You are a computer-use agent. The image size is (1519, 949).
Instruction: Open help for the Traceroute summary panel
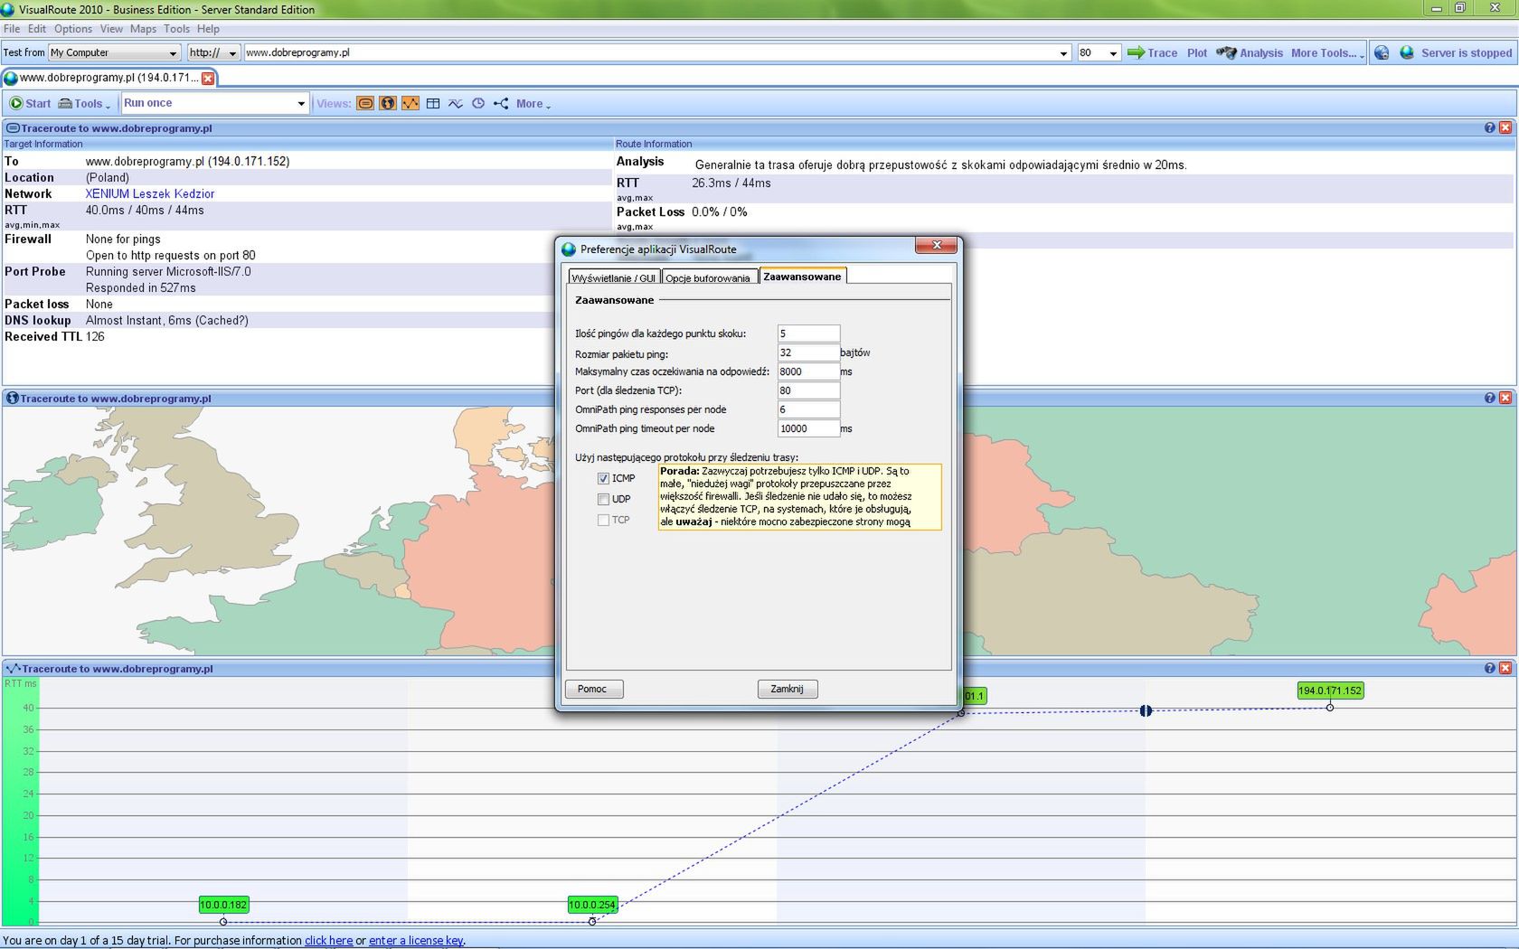tap(1489, 128)
